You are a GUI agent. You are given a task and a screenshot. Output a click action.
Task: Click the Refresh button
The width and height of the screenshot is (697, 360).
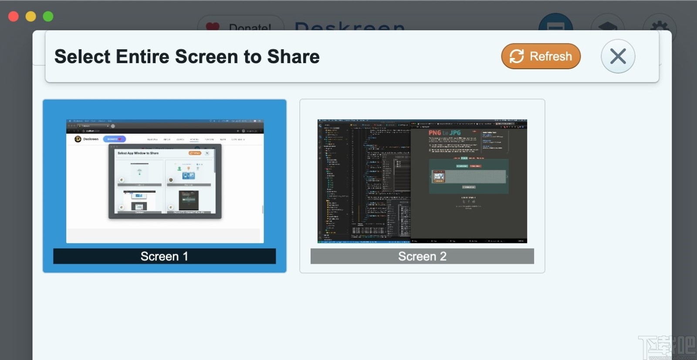[x=541, y=56]
